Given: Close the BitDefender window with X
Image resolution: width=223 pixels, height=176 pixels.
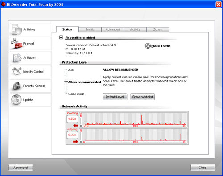Looking at the screenshot, I should coord(219,4).
